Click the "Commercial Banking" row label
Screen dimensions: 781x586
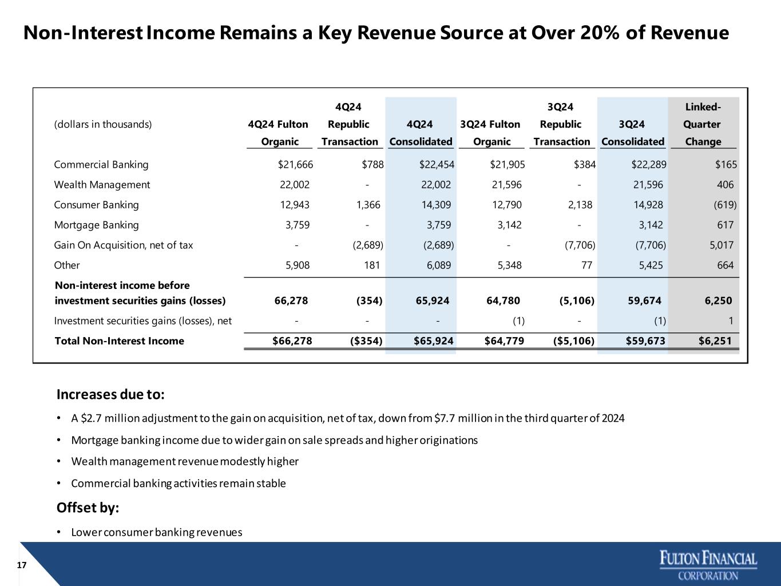pos(101,165)
